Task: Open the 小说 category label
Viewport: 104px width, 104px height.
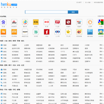Action: (x=5, y=48)
